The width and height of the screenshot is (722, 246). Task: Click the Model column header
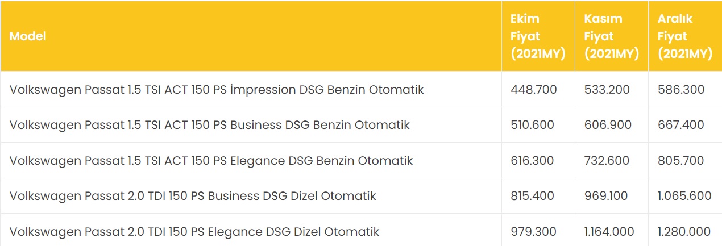click(x=28, y=36)
